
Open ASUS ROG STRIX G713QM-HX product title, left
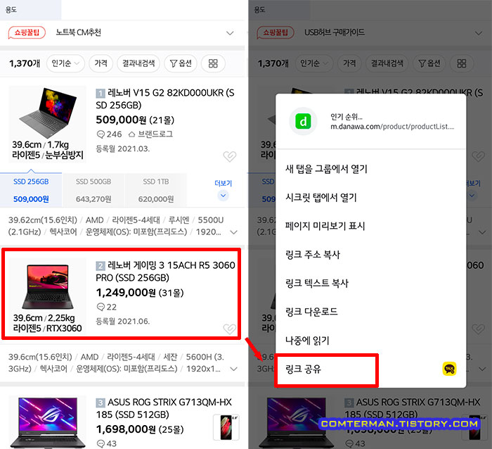(x=164, y=408)
